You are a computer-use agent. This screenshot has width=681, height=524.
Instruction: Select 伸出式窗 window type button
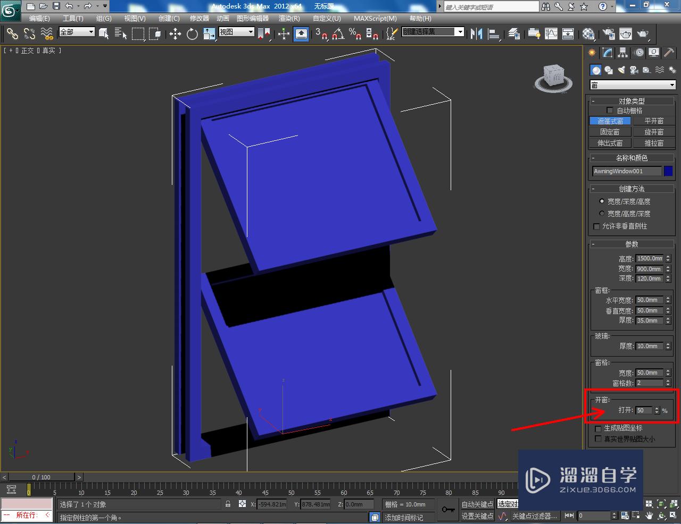click(x=610, y=143)
